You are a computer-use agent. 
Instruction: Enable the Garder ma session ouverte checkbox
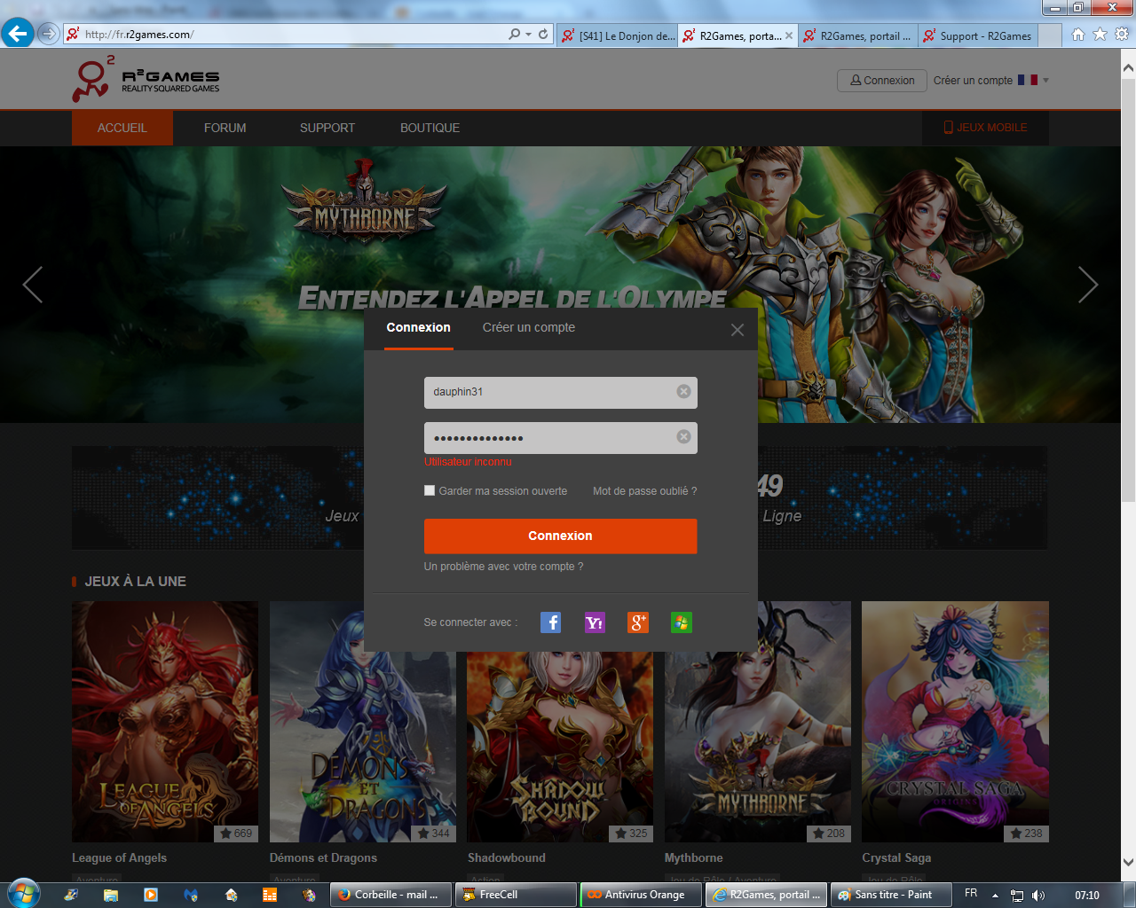point(430,491)
